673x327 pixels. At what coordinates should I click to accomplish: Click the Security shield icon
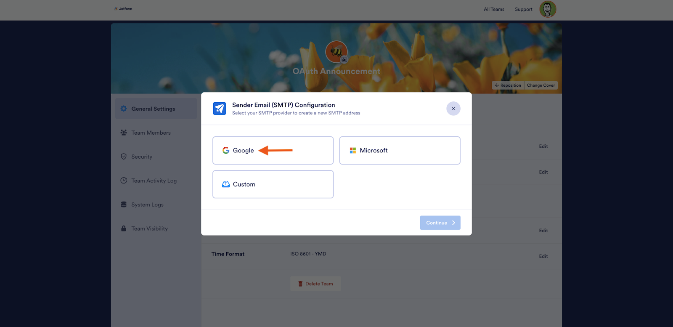pyautogui.click(x=124, y=157)
